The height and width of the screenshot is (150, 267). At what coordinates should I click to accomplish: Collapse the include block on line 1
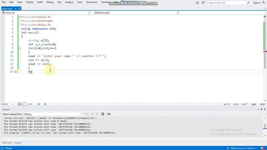20,17
